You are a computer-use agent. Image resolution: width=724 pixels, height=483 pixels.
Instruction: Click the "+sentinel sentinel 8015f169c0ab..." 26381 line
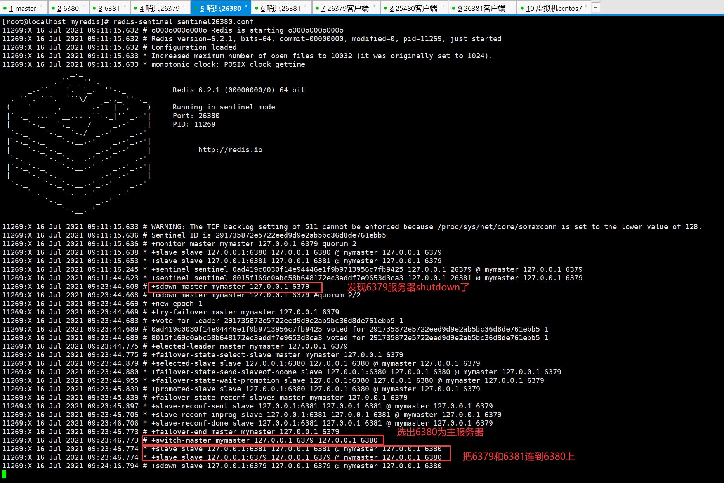click(292, 278)
